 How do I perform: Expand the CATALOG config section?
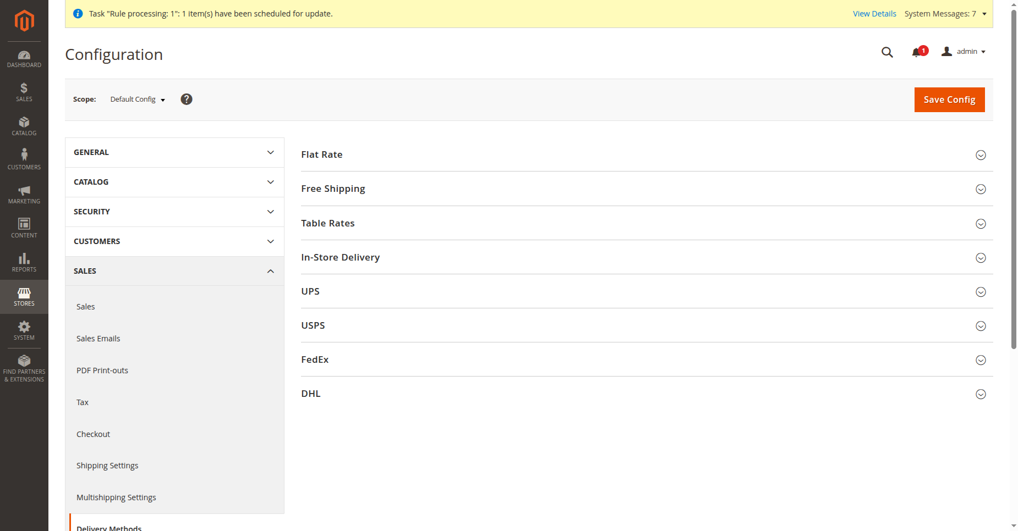[x=174, y=182]
